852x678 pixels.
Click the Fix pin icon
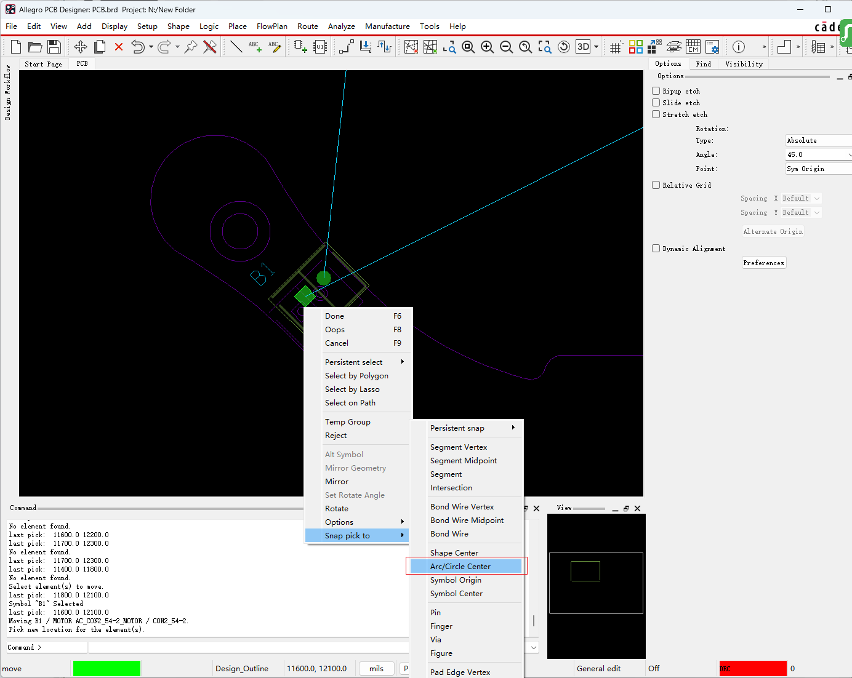coord(191,47)
